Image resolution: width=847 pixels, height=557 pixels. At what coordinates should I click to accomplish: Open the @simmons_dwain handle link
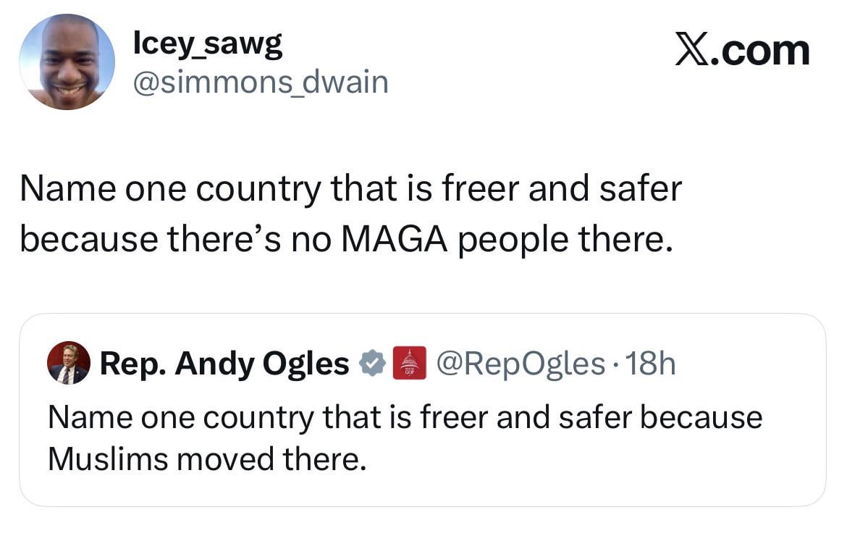[x=261, y=83]
